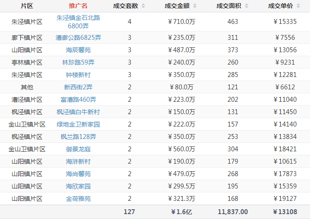Open the 林珍路59弄 link

tap(78, 62)
